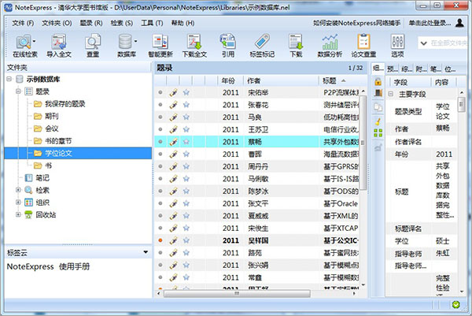Click the 下载 download icon
The height and width of the screenshot is (316, 472).
(x=296, y=46)
